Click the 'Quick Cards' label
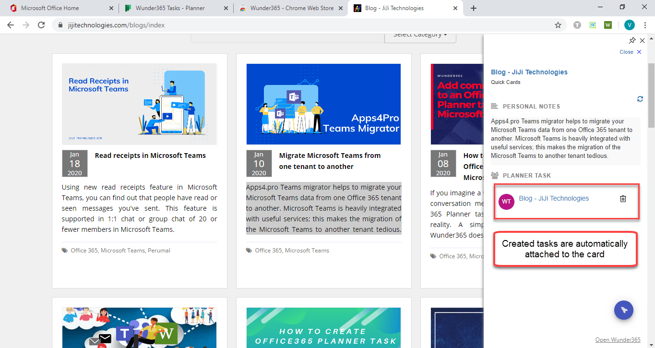The image size is (655, 348). 506,82
